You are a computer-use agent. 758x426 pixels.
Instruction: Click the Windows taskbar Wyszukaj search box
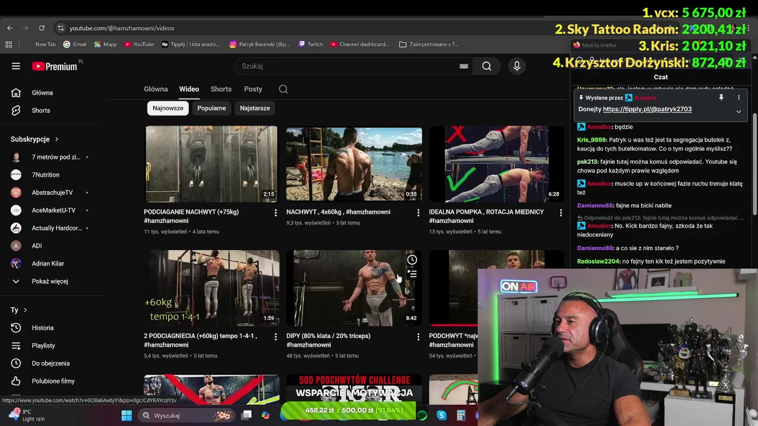coord(187,415)
